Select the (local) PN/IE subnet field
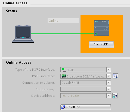The height and width of the screenshot is (112, 130). (83, 83)
